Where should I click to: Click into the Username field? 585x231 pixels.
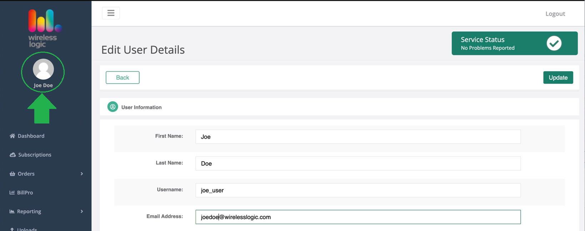click(358, 190)
